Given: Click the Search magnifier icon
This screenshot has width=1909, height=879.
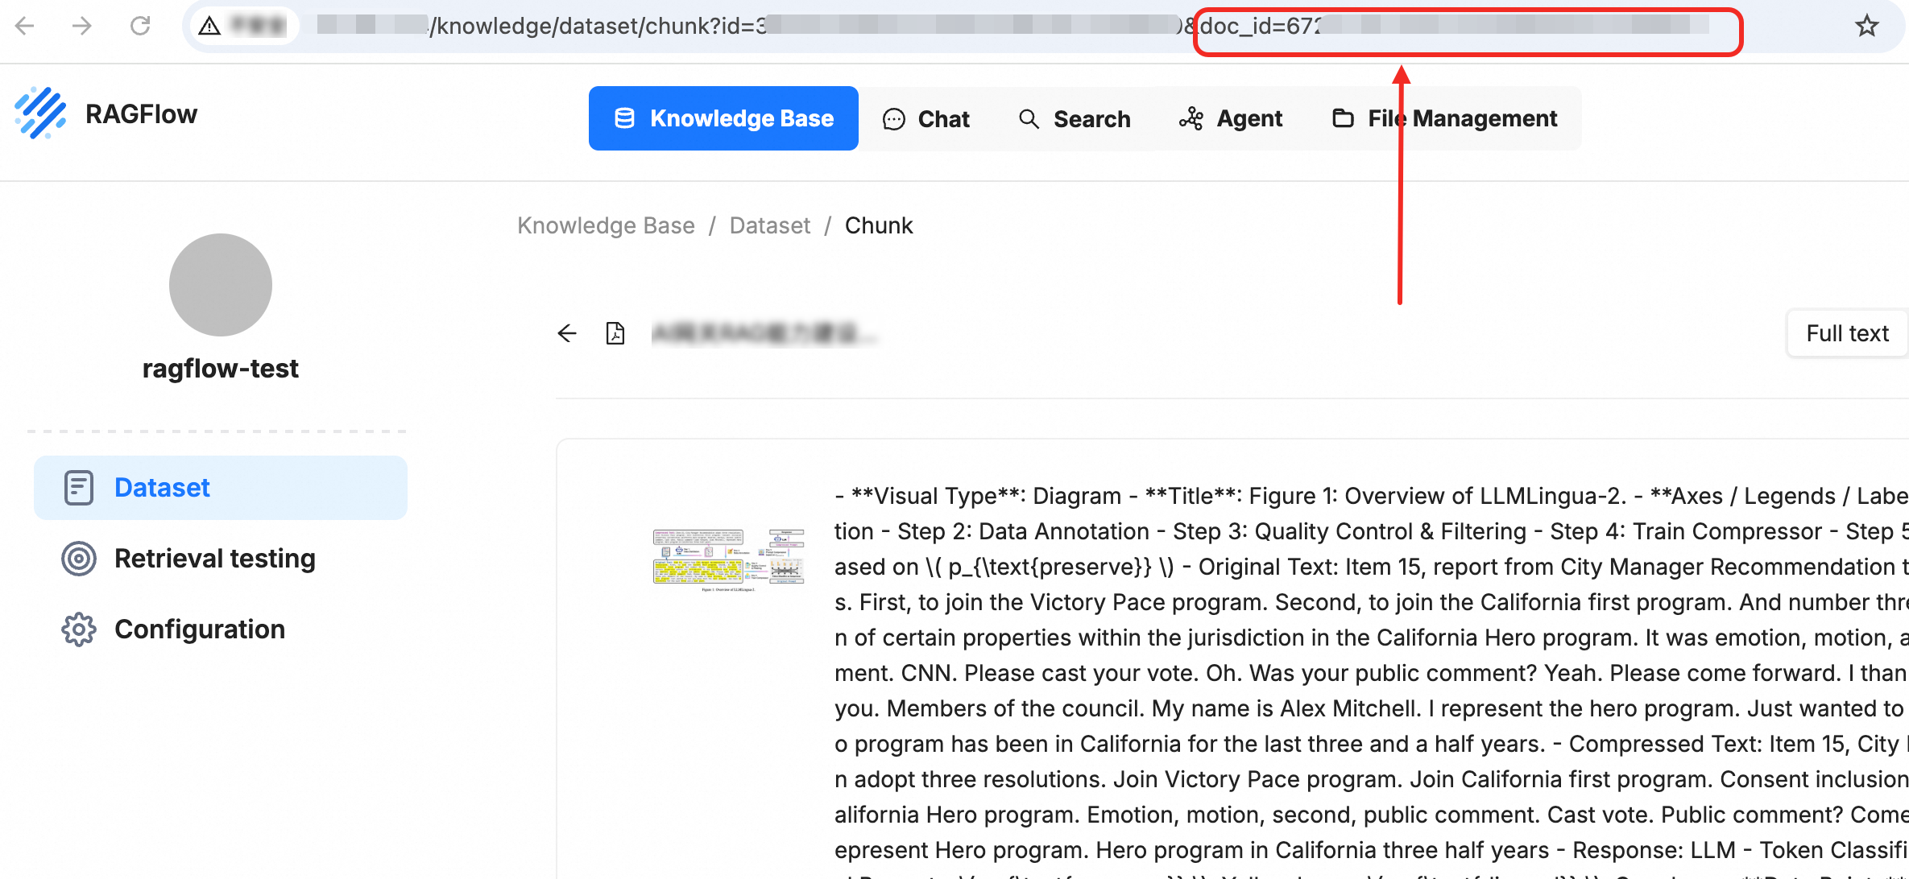Looking at the screenshot, I should point(1029,118).
